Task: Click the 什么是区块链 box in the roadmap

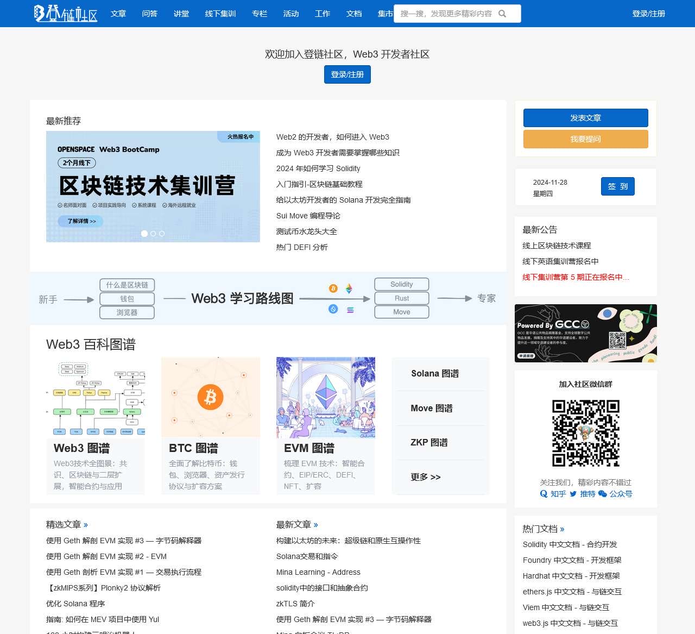Action: (127, 285)
